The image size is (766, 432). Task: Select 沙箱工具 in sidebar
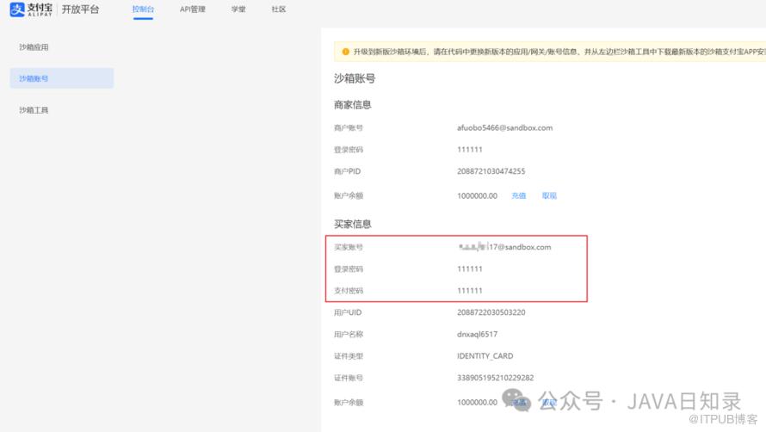pos(34,110)
